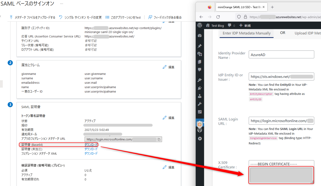Open a new Firefox tab

[x=272, y=7]
